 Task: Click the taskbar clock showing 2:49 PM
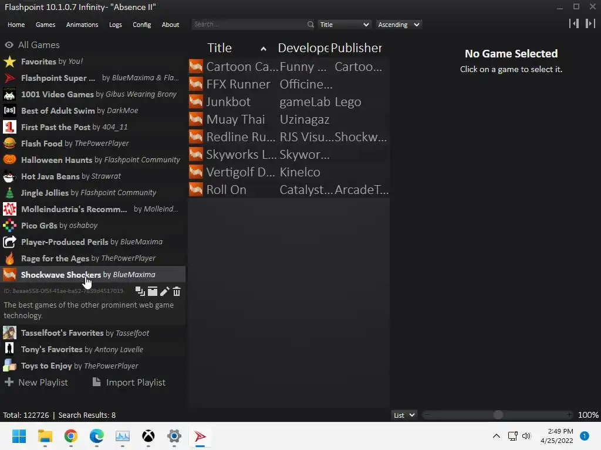point(557,436)
